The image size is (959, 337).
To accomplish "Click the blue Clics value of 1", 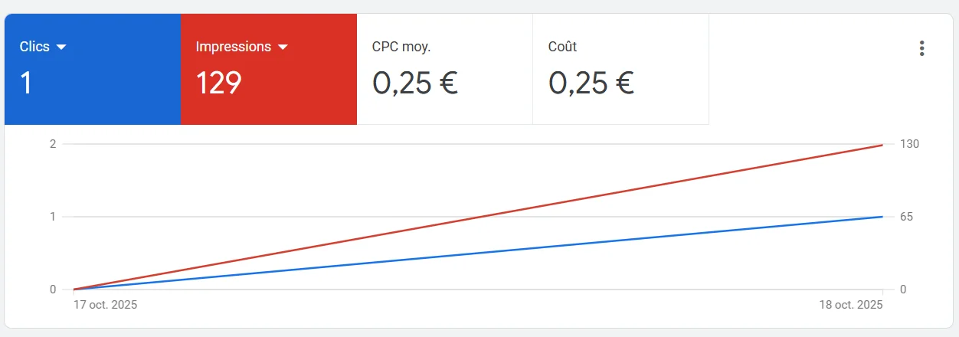I will [x=26, y=83].
